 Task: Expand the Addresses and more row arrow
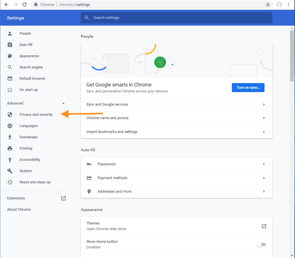tap(264, 192)
